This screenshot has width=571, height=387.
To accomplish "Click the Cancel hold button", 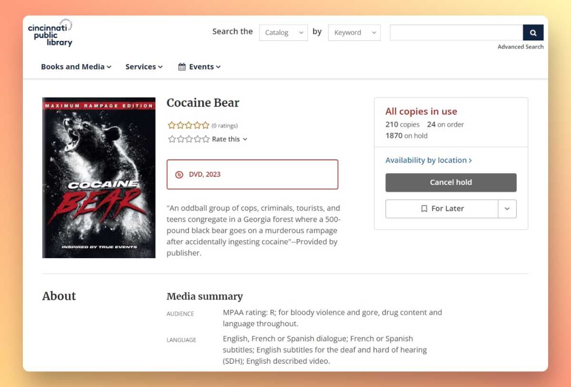I will point(451,182).
